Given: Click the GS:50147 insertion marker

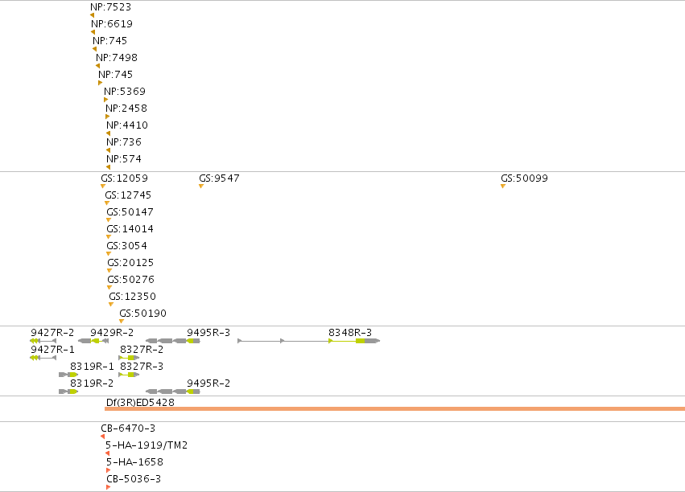Looking at the screenshot, I should point(109,220).
